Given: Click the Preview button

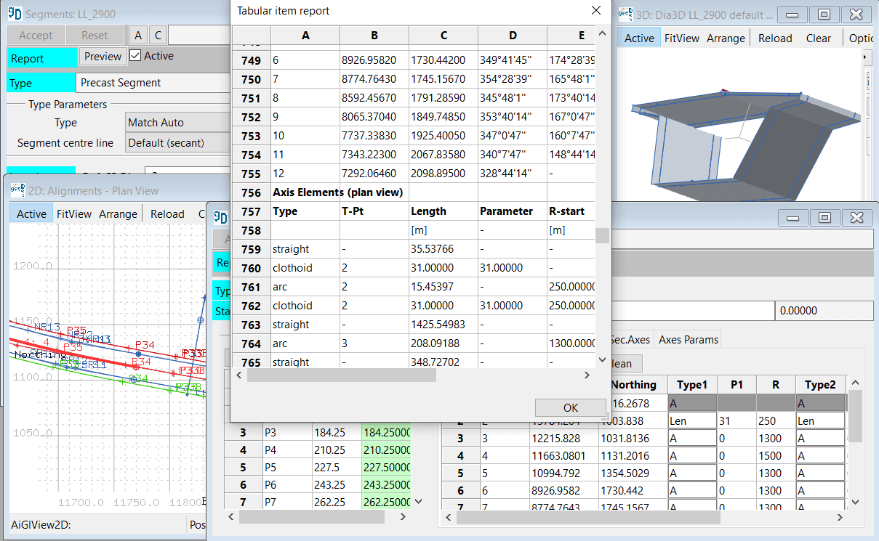Looking at the screenshot, I should [x=103, y=57].
